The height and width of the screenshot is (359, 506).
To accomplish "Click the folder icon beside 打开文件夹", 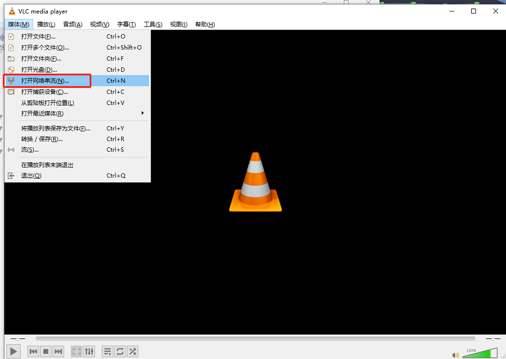I will 11,58.
